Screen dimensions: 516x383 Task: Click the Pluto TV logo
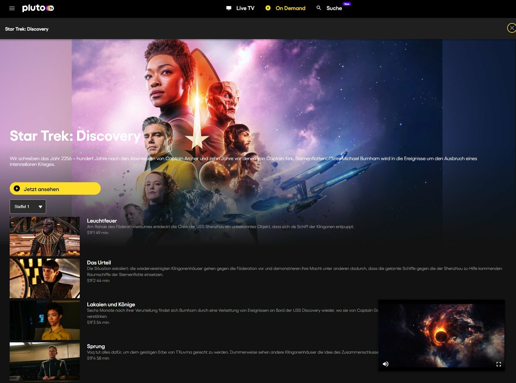tap(38, 8)
